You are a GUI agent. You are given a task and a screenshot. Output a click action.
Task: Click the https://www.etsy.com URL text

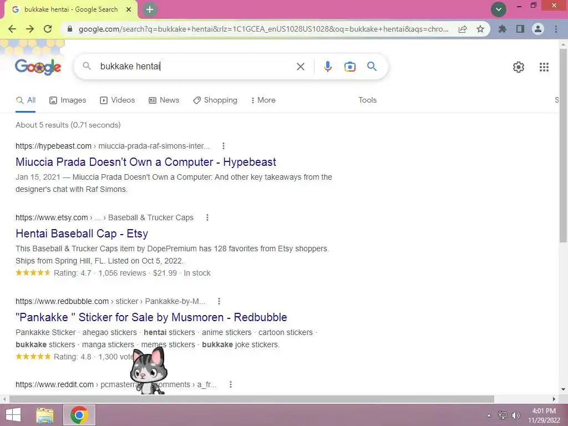click(52, 217)
